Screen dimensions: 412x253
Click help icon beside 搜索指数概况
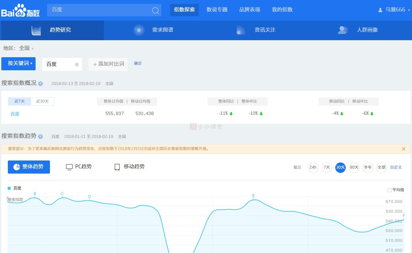coord(40,84)
